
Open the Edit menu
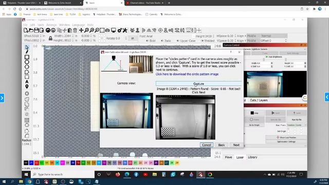point(32,25)
